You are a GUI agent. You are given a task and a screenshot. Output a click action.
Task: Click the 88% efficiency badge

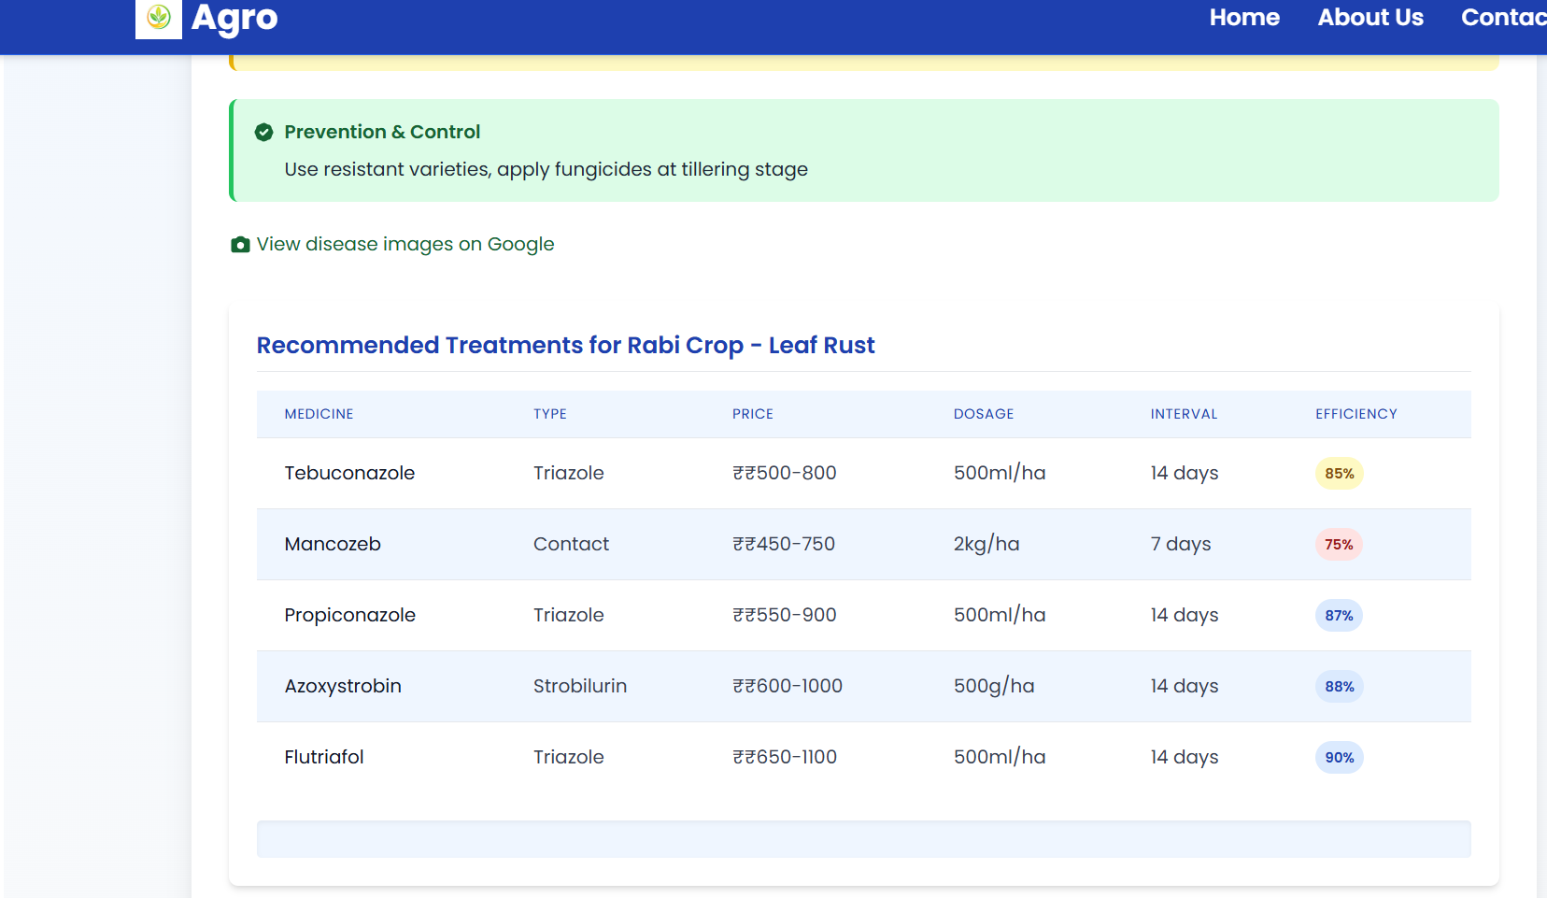pos(1340,687)
